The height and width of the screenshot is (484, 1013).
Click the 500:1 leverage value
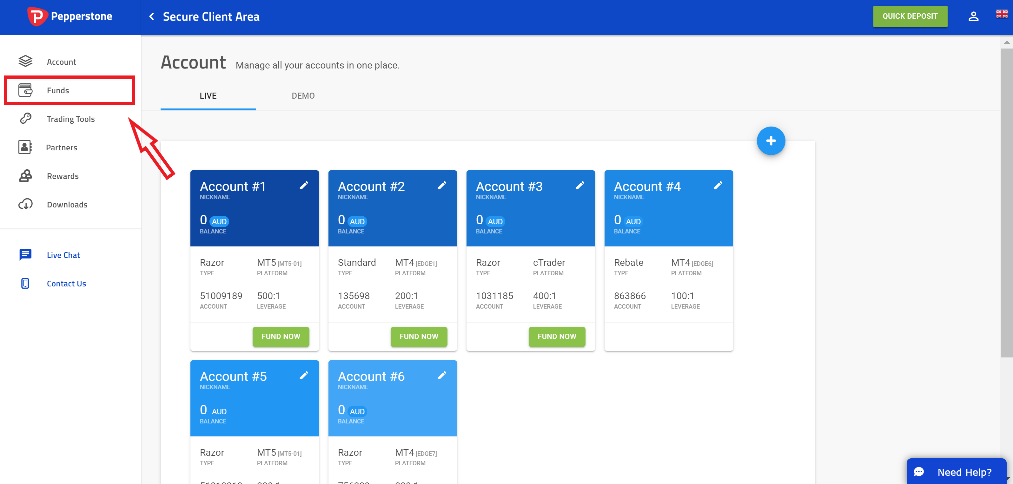pyautogui.click(x=268, y=296)
